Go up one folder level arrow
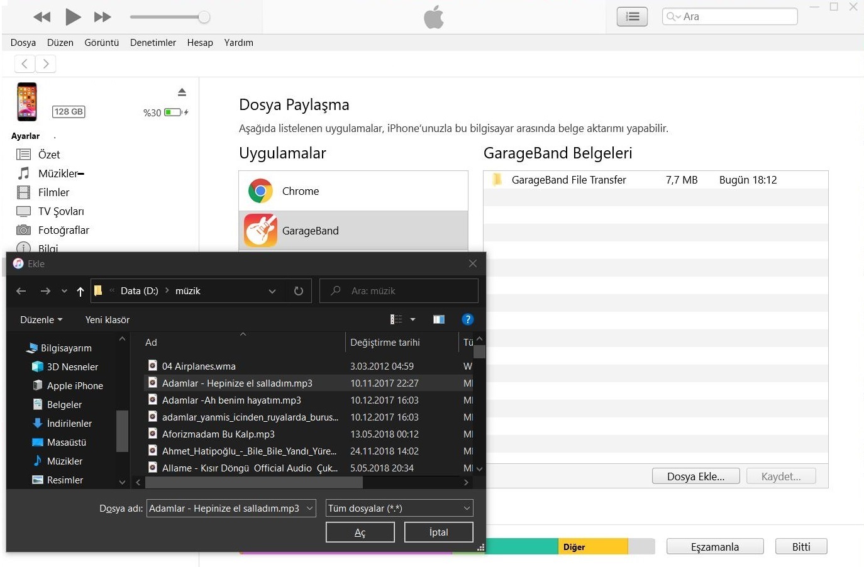 [x=80, y=291]
